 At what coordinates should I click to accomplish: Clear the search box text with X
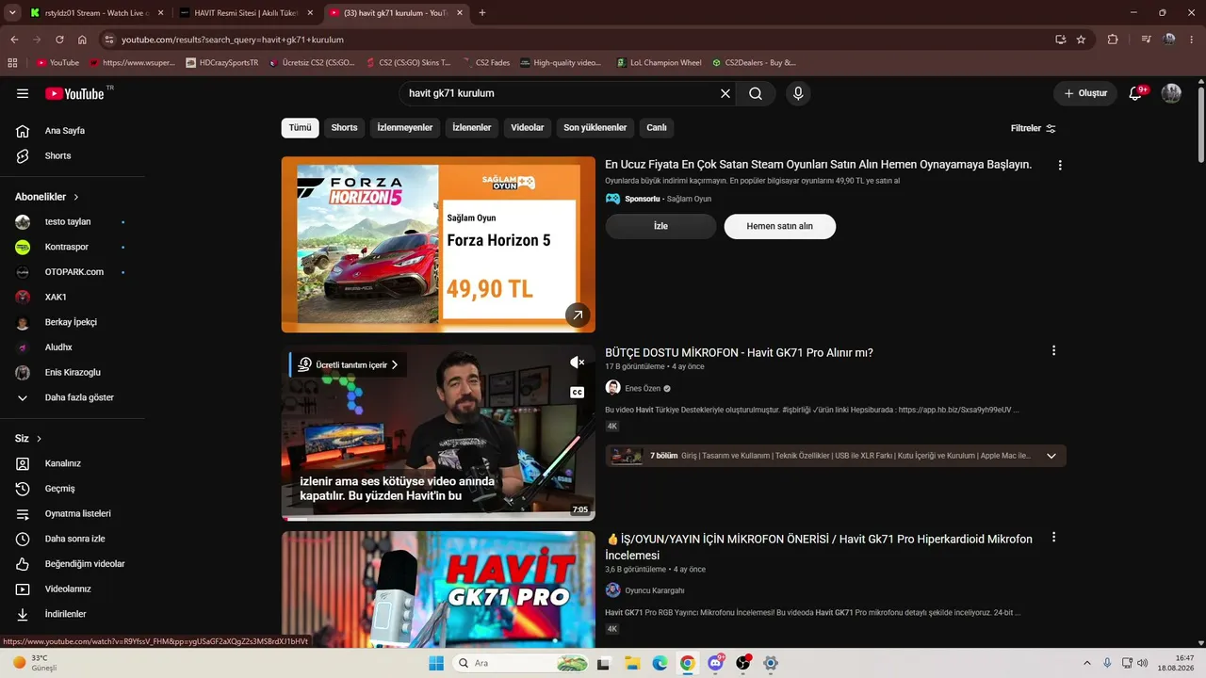click(x=725, y=93)
